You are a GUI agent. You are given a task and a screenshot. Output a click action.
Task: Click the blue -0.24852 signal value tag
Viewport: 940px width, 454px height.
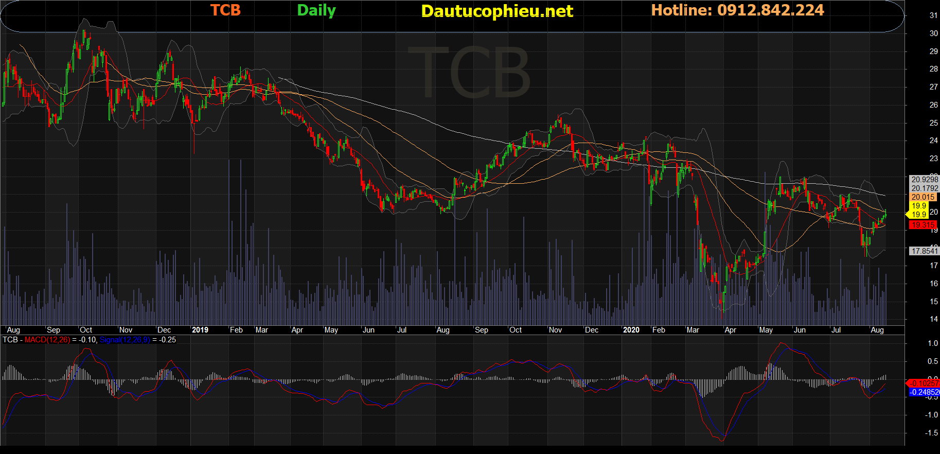click(x=924, y=392)
